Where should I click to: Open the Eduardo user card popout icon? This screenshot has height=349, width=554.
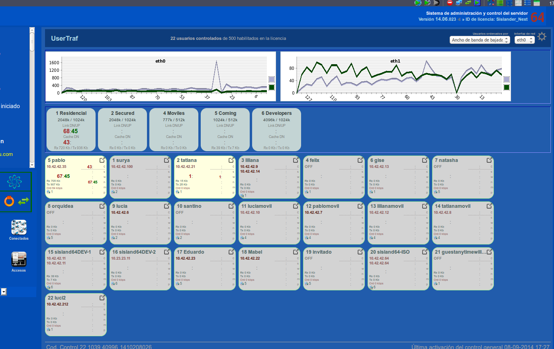[231, 252]
